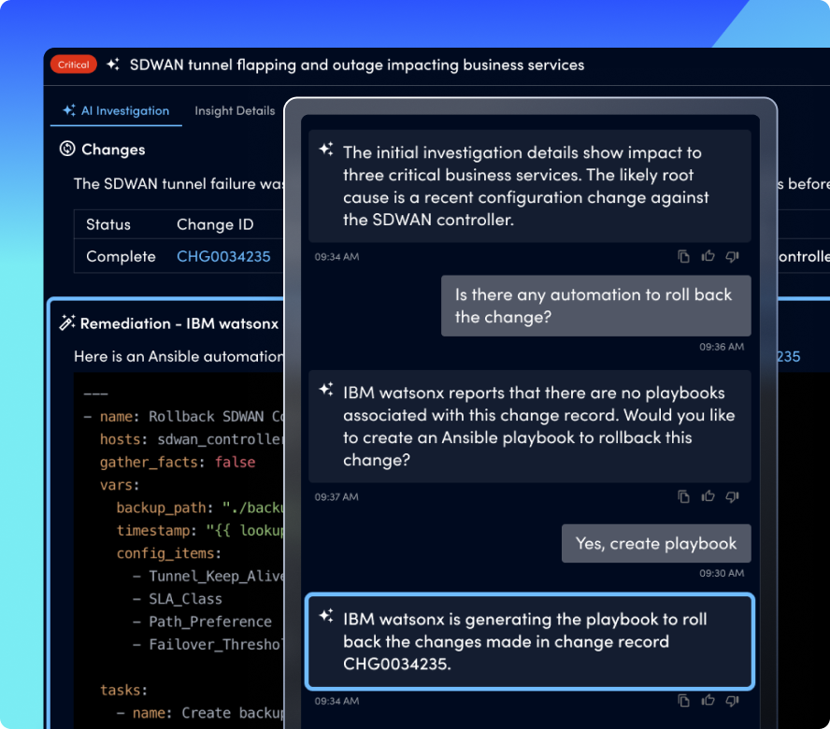Click the automation rollback question message
The image size is (830, 729).
(x=595, y=306)
